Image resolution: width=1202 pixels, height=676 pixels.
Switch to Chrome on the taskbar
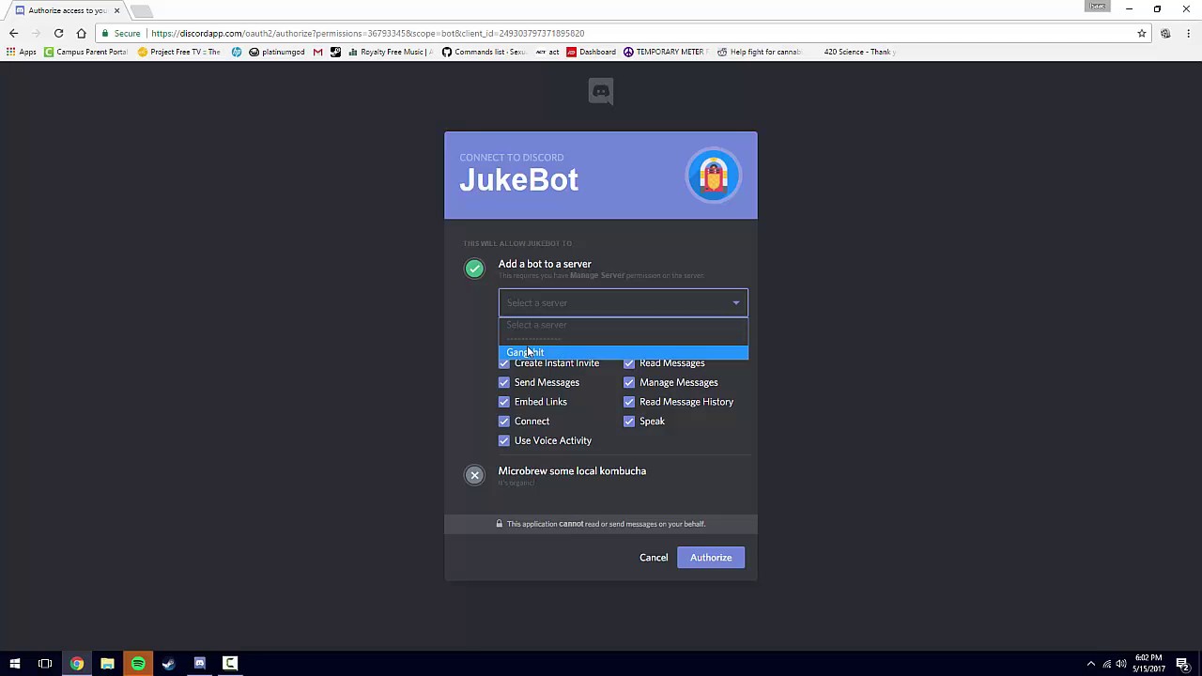click(76, 664)
